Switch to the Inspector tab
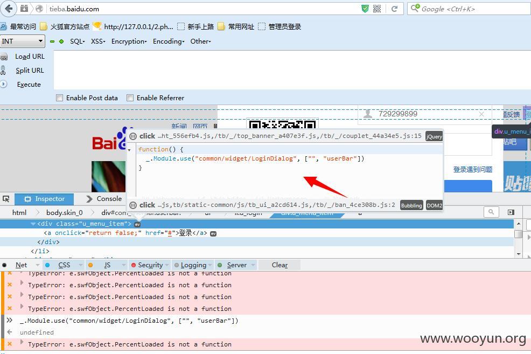531x354 pixels. [x=44, y=199]
